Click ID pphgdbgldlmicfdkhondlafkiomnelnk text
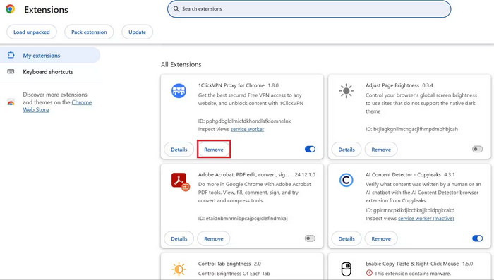Screen dimensions: 494x280 [244, 121]
